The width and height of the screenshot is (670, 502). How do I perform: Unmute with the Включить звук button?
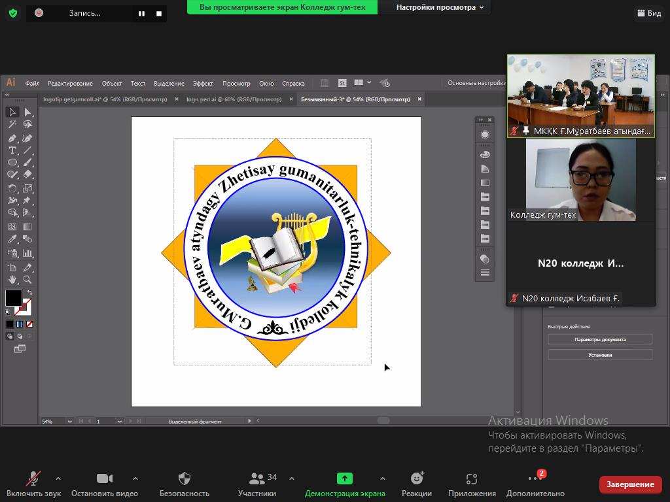(33, 484)
